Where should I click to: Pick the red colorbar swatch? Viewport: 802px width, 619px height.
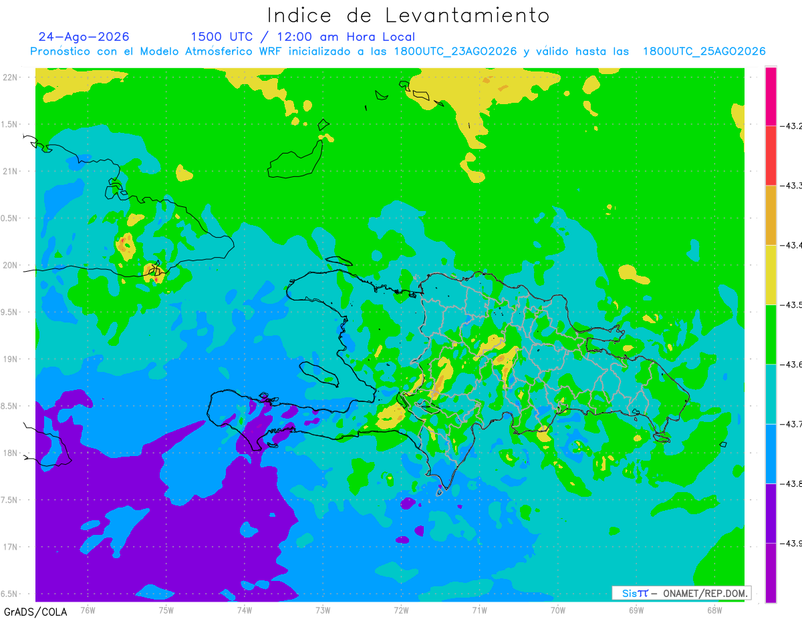tap(771, 156)
